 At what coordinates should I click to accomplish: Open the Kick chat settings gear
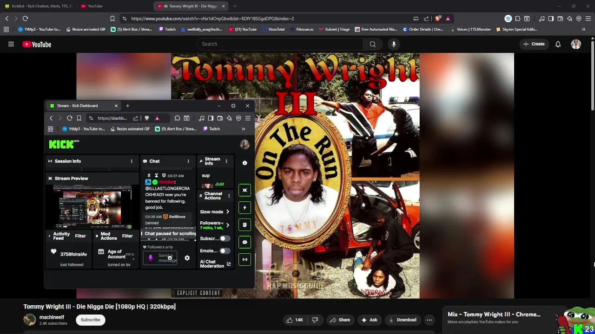point(187,258)
